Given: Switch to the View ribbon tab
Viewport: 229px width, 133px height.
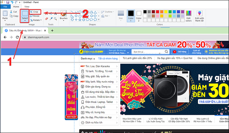Looking at the screenshot, I should coord(27,7).
